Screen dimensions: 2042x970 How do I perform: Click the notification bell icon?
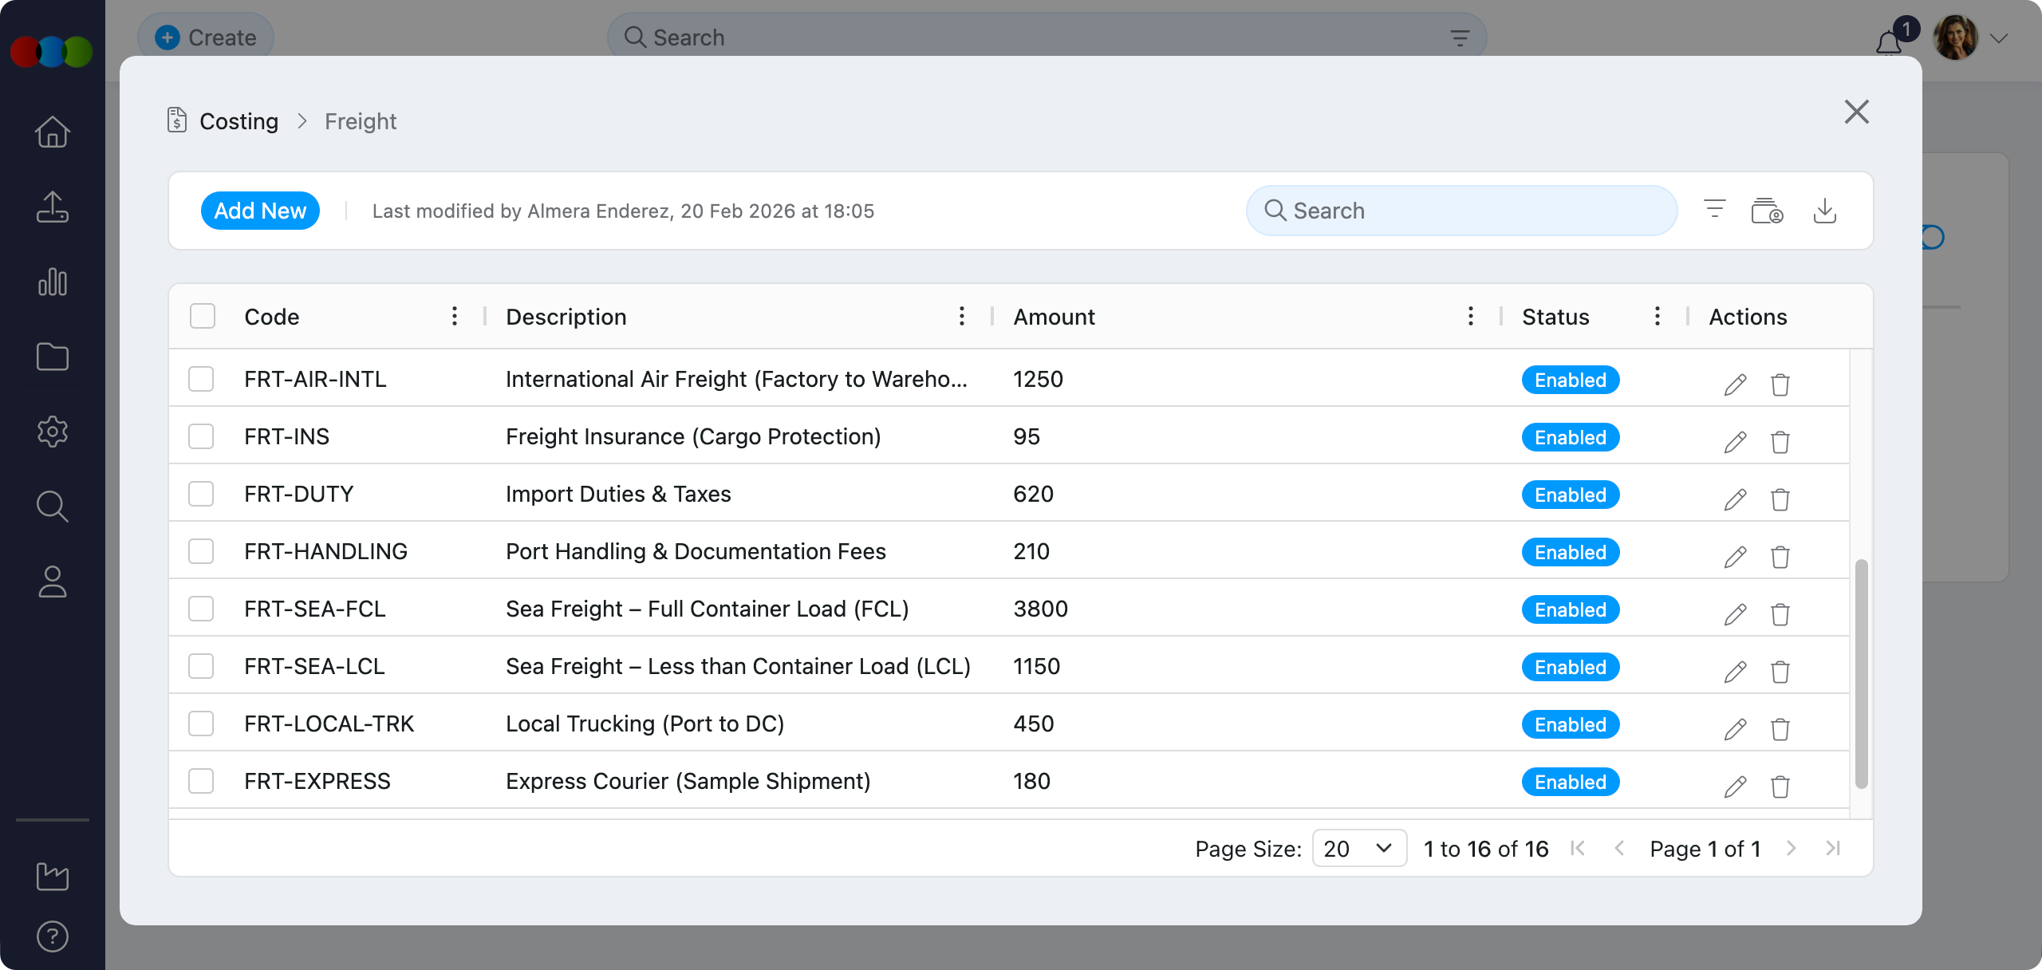1888,41
